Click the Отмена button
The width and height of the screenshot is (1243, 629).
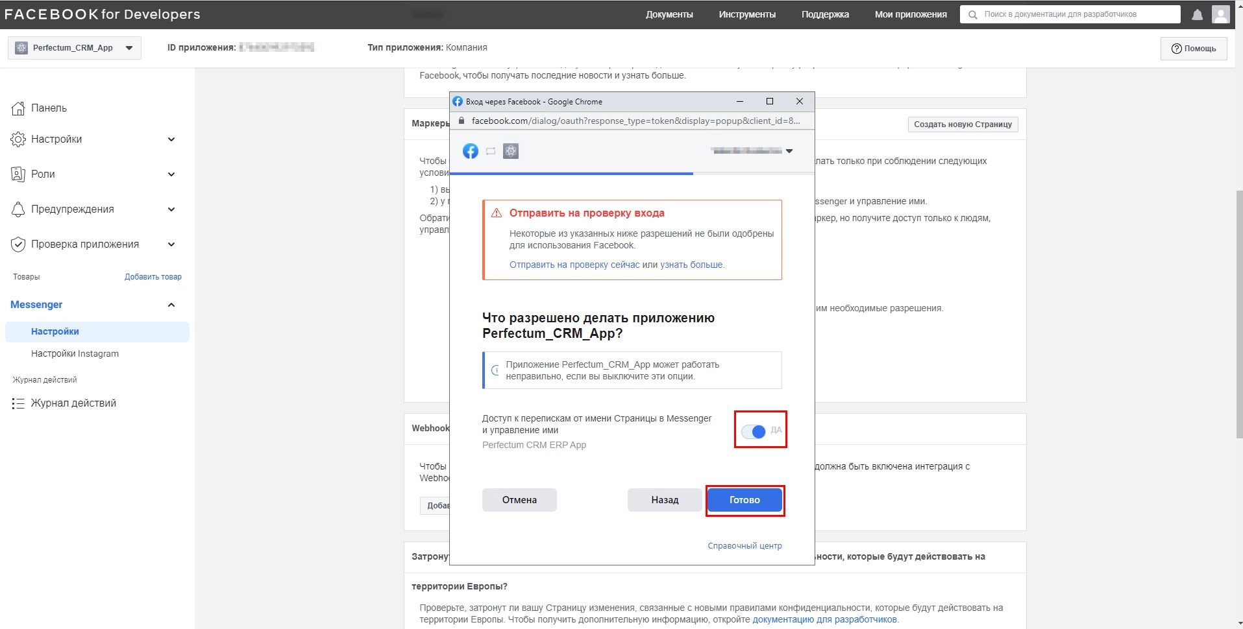click(519, 500)
